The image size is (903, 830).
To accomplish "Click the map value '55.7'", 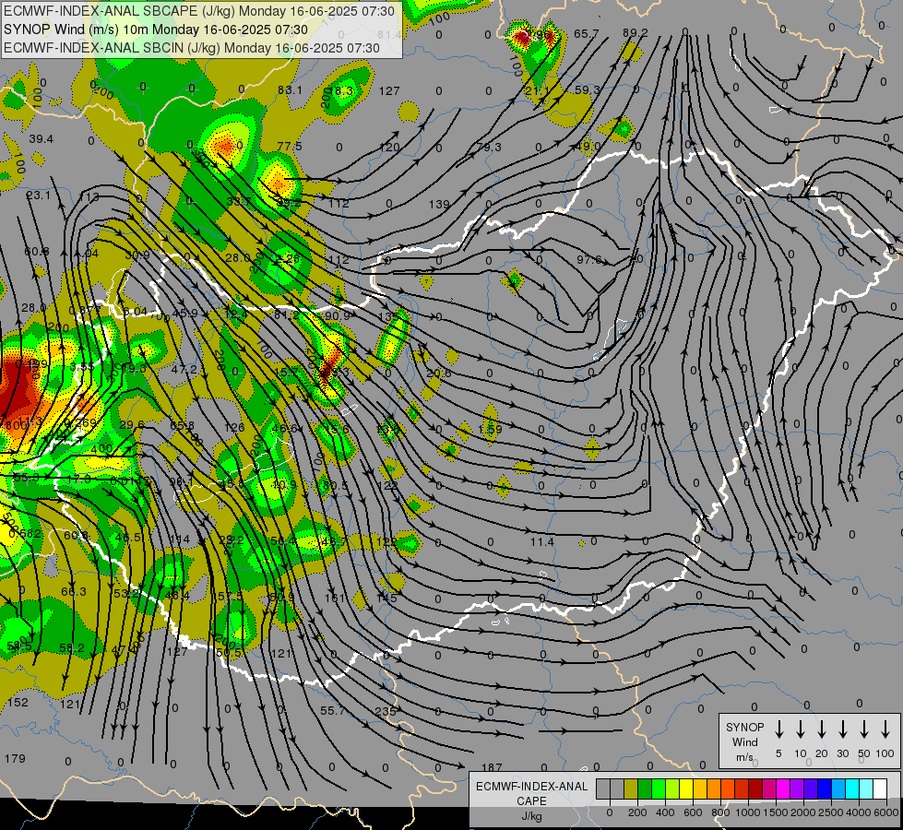I will click(332, 711).
